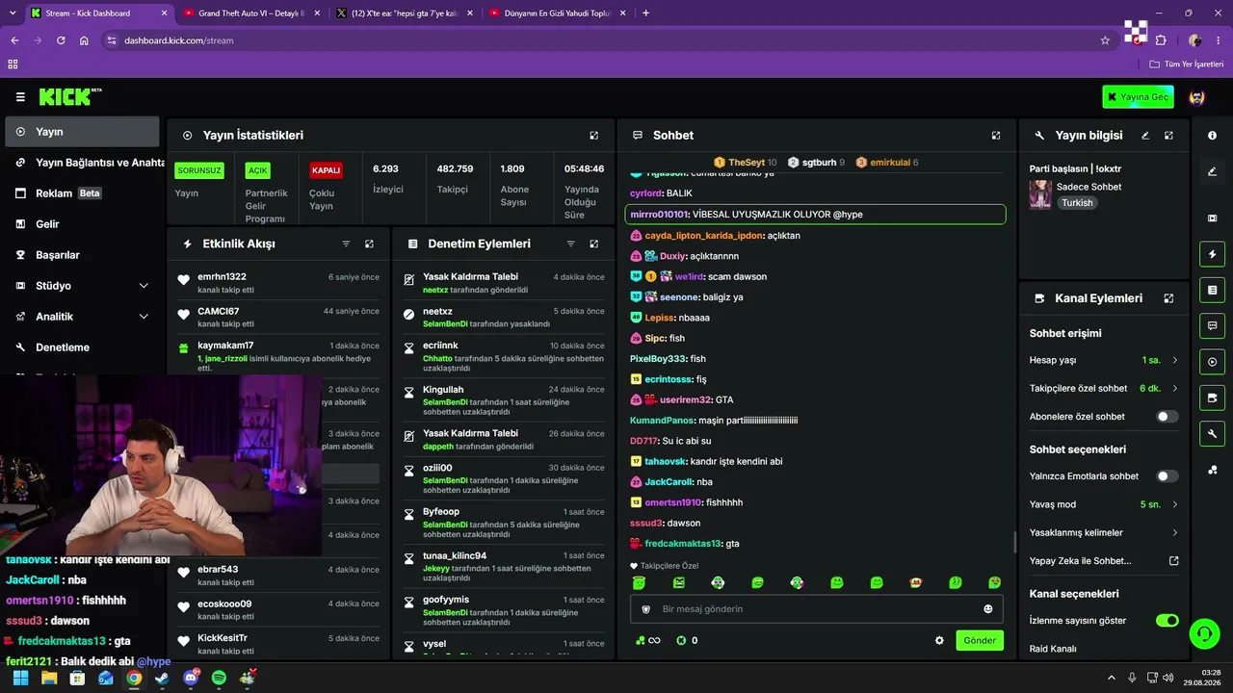Toggle Abonelere özel sohbet switch
Image resolution: width=1233 pixels, height=693 pixels.
click(x=1167, y=417)
